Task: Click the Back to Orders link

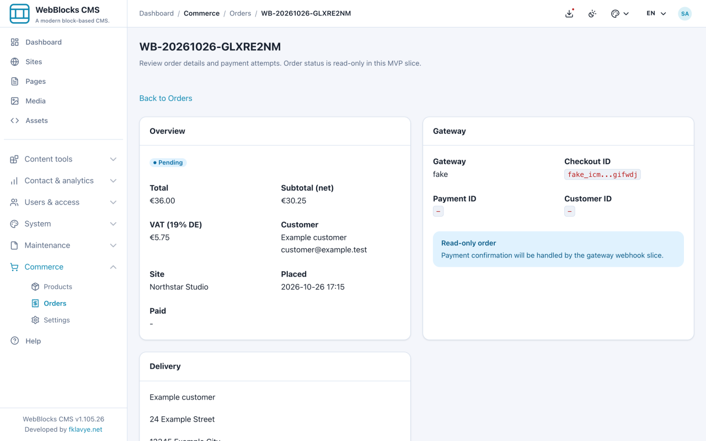Action: pyautogui.click(x=165, y=98)
